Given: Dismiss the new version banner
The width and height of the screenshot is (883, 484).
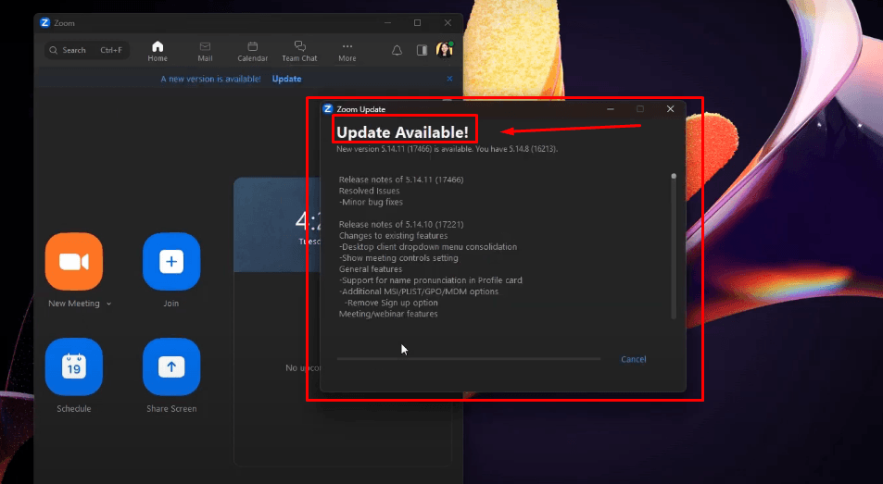Looking at the screenshot, I should click(x=449, y=79).
